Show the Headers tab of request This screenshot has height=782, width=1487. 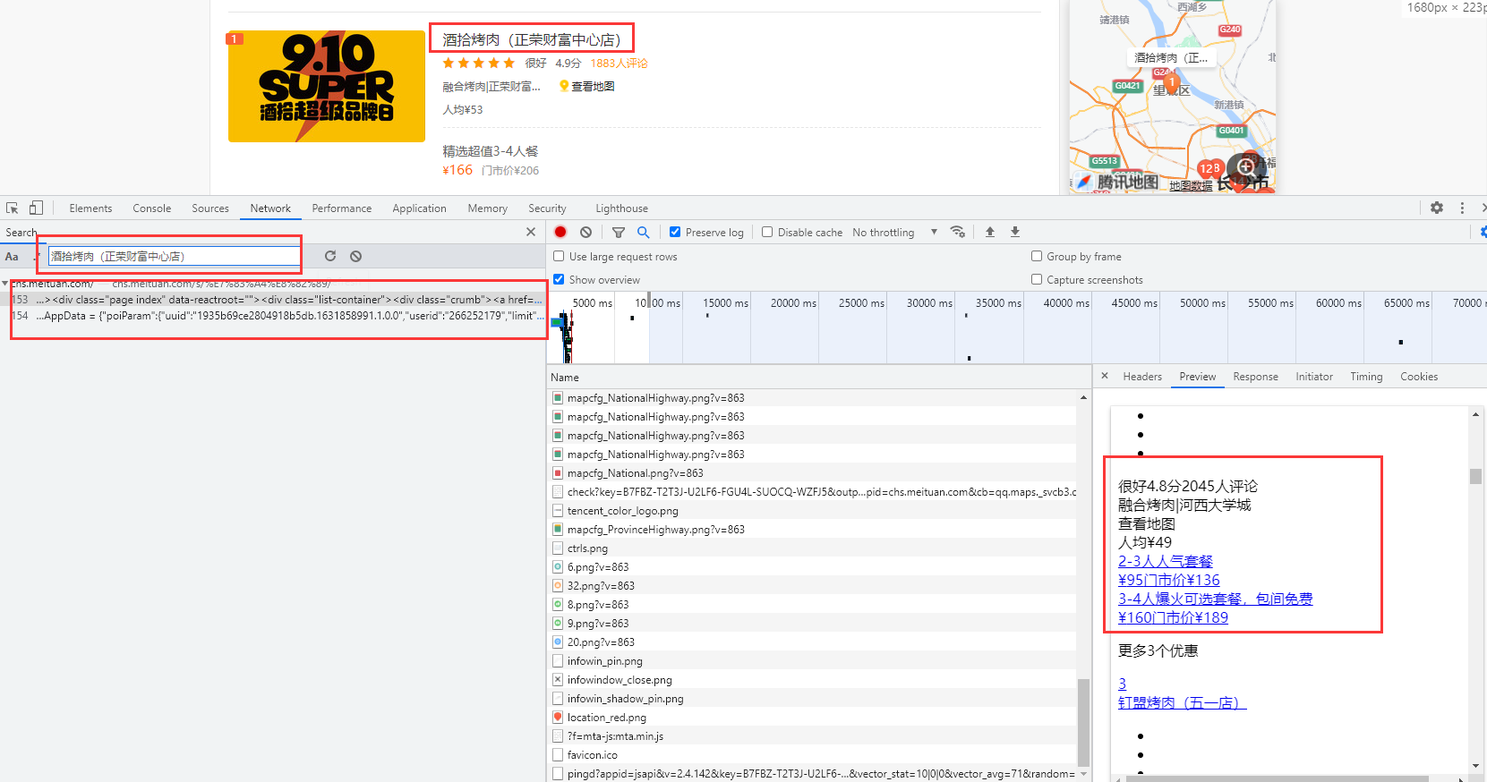tap(1142, 377)
